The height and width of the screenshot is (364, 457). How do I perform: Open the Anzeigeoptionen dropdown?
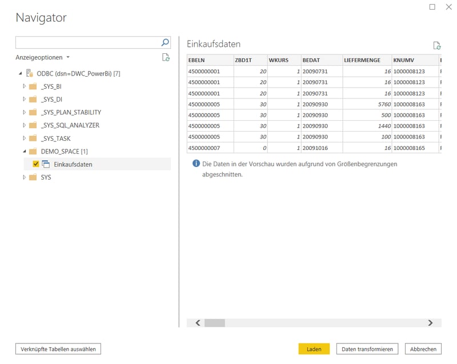click(42, 57)
